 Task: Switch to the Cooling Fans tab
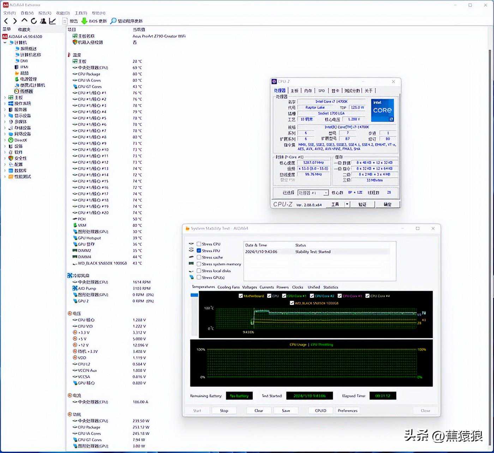(228, 287)
